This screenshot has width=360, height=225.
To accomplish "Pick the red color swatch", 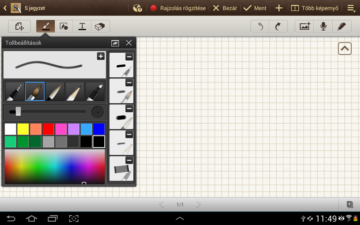I will click(48, 129).
